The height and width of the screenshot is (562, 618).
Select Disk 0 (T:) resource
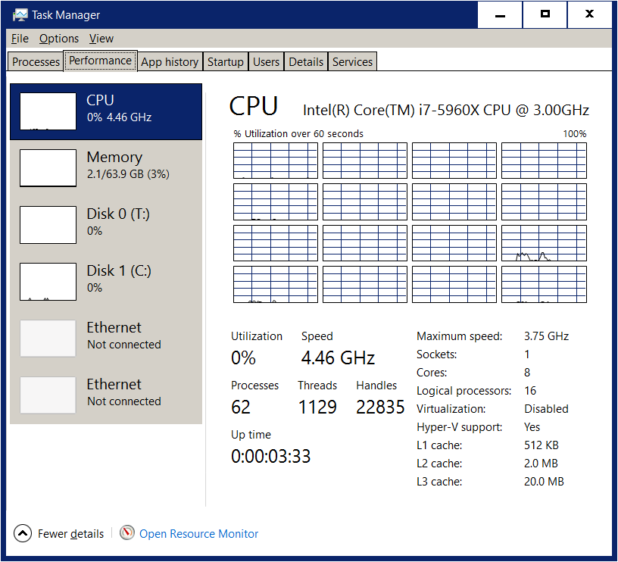click(106, 225)
